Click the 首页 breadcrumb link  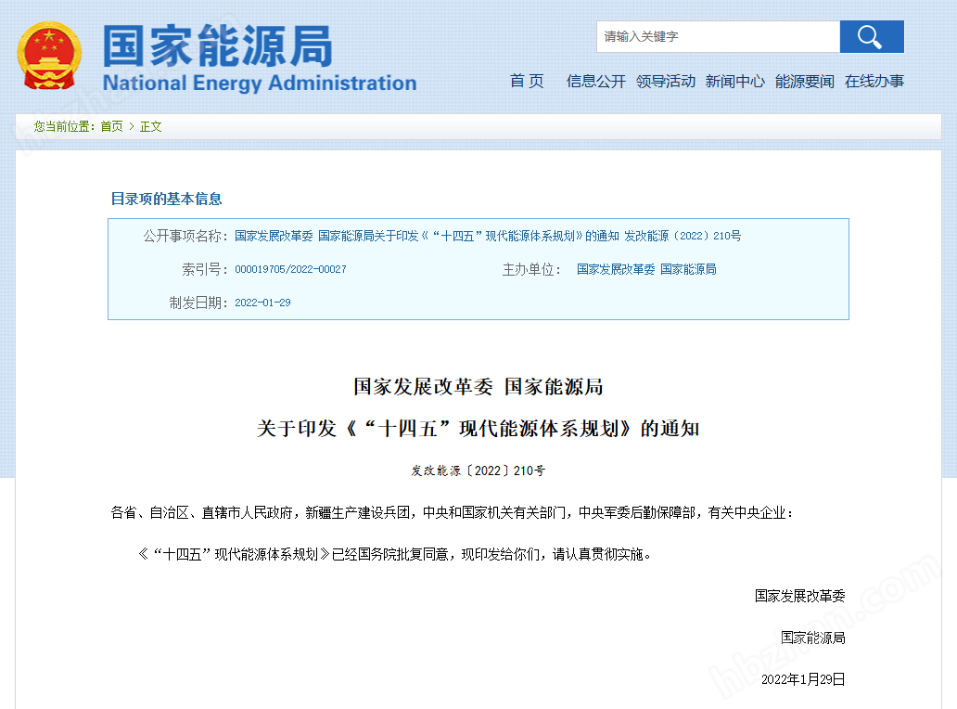click(111, 126)
